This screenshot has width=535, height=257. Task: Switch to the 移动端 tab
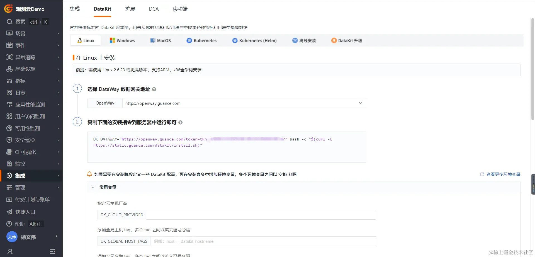[180, 9]
